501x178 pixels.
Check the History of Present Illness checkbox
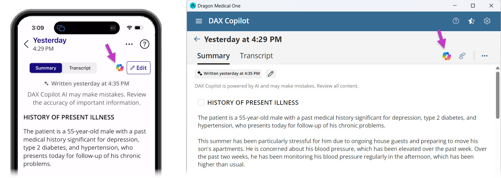[201, 102]
